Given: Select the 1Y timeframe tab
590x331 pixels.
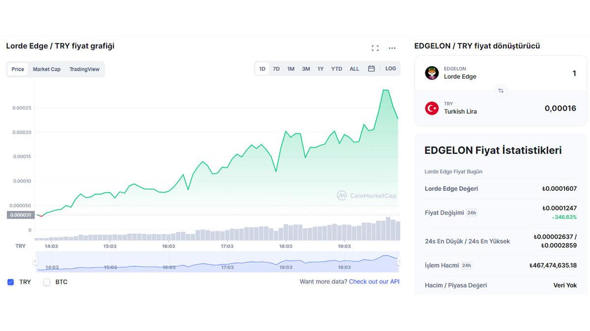Looking at the screenshot, I should click(x=321, y=69).
